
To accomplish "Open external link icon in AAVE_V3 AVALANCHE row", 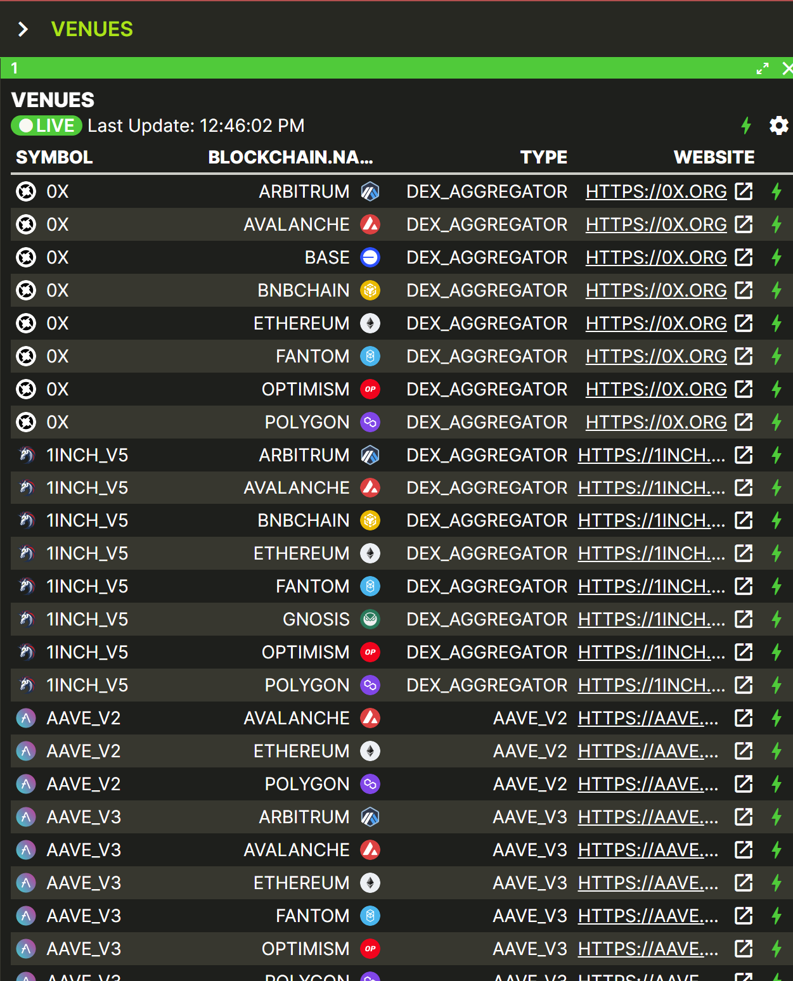I will (744, 850).
